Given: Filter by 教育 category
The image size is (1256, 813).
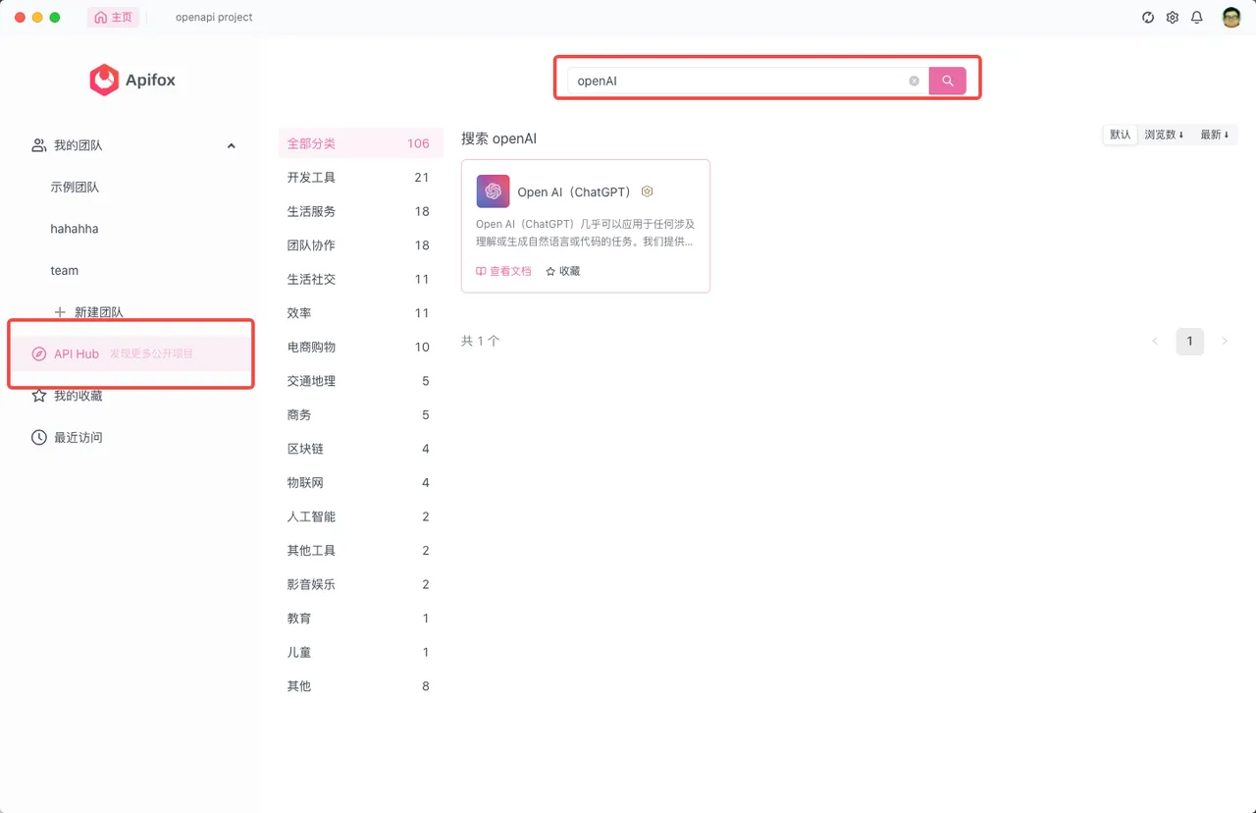Looking at the screenshot, I should pyautogui.click(x=360, y=619).
